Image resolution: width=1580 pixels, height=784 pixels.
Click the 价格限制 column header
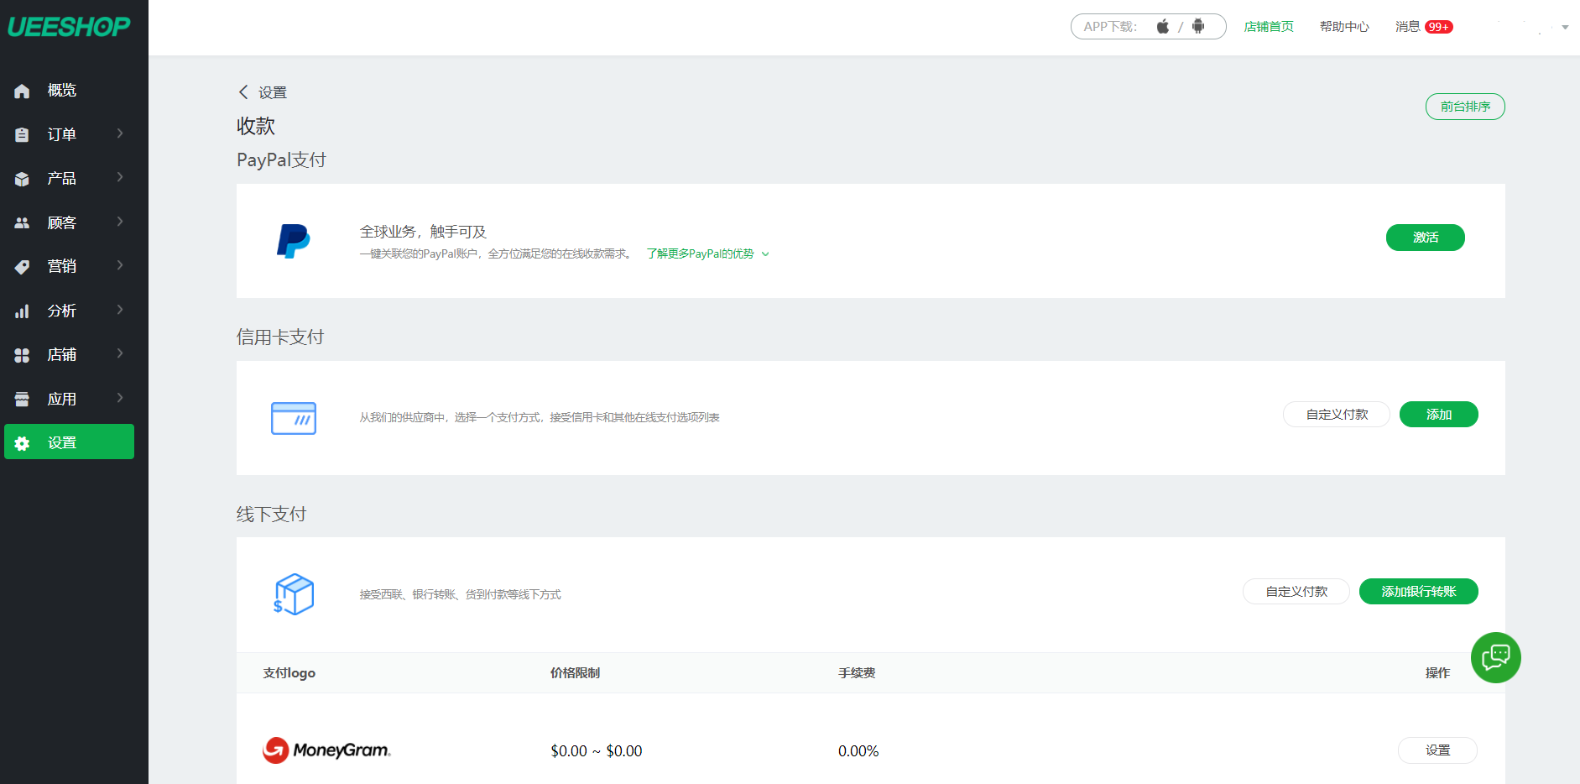pos(575,673)
